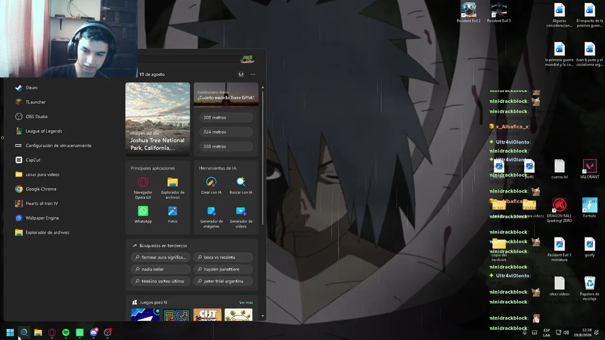
Task: Choose the 350 metros quiz answer
Action: tap(226, 146)
